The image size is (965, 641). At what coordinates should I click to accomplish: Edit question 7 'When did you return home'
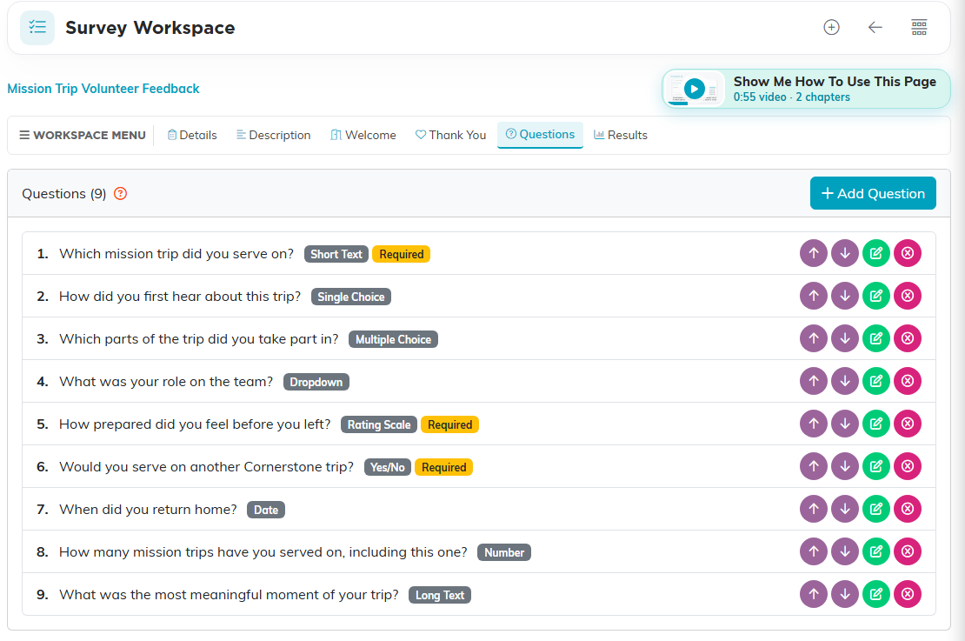click(876, 509)
